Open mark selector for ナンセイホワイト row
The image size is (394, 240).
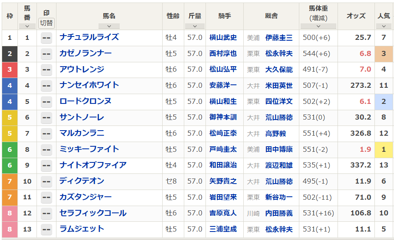[x=46, y=86]
